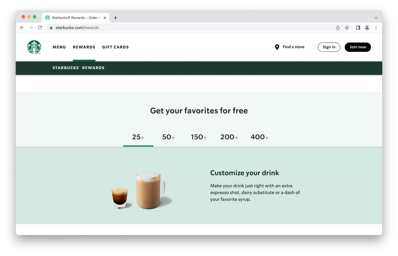Open the Chrome side panel icon
This screenshot has width=398, height=256.
pyautogui.click(x=358, y=28)
